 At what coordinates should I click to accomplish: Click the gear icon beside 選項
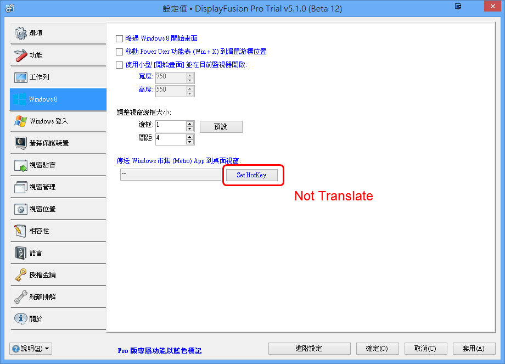tap(21, 33)
